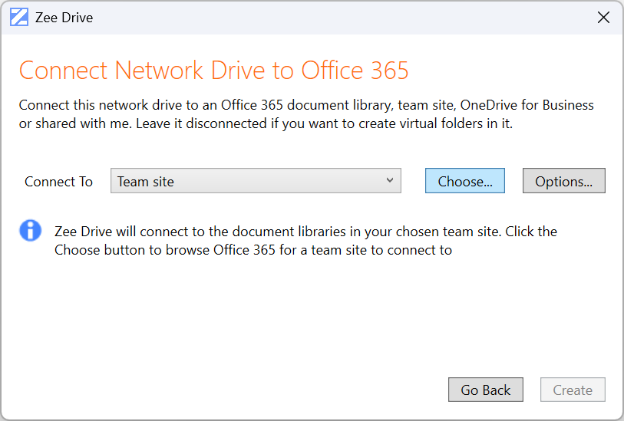Click the info message about chosen team site
624x421 pixels.
click(305, 231)
